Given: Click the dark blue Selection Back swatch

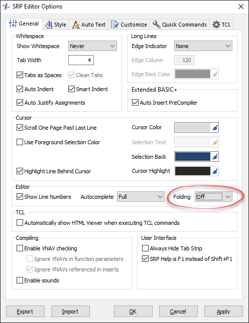Looking at the screenshot, I should tap(192, 157).
